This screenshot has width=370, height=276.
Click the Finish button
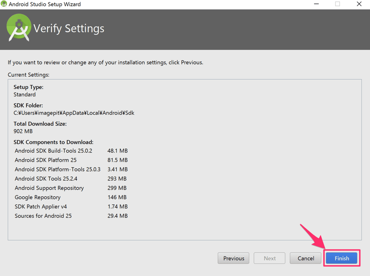[x=342, y=258]
